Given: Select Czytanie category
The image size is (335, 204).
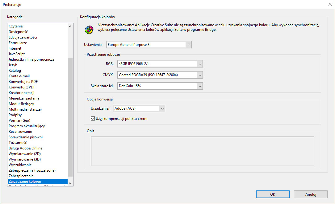Looking at the screenshot, I should pyautogui.click(x=38, y=26).
